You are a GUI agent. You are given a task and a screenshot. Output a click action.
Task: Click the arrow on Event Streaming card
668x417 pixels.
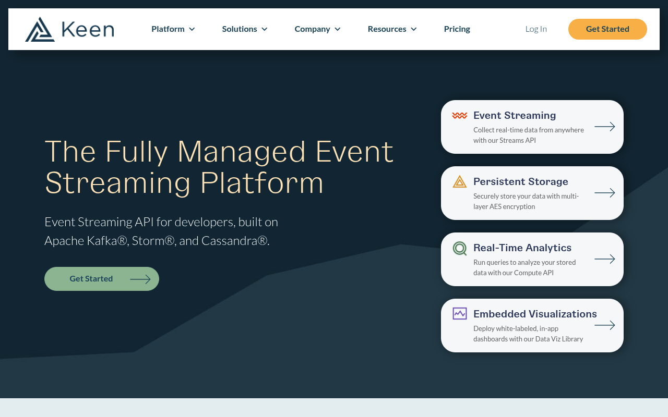605,127
